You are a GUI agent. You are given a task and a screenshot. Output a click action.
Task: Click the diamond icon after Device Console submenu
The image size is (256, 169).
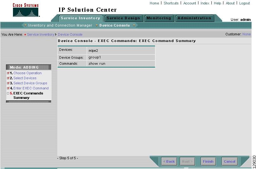pyautogui.click(x=134, y=25)
